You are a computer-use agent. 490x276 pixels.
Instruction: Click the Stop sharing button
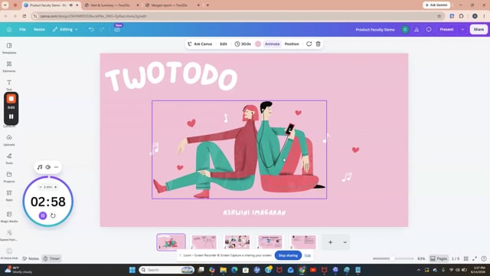click(x=288, y=255)
